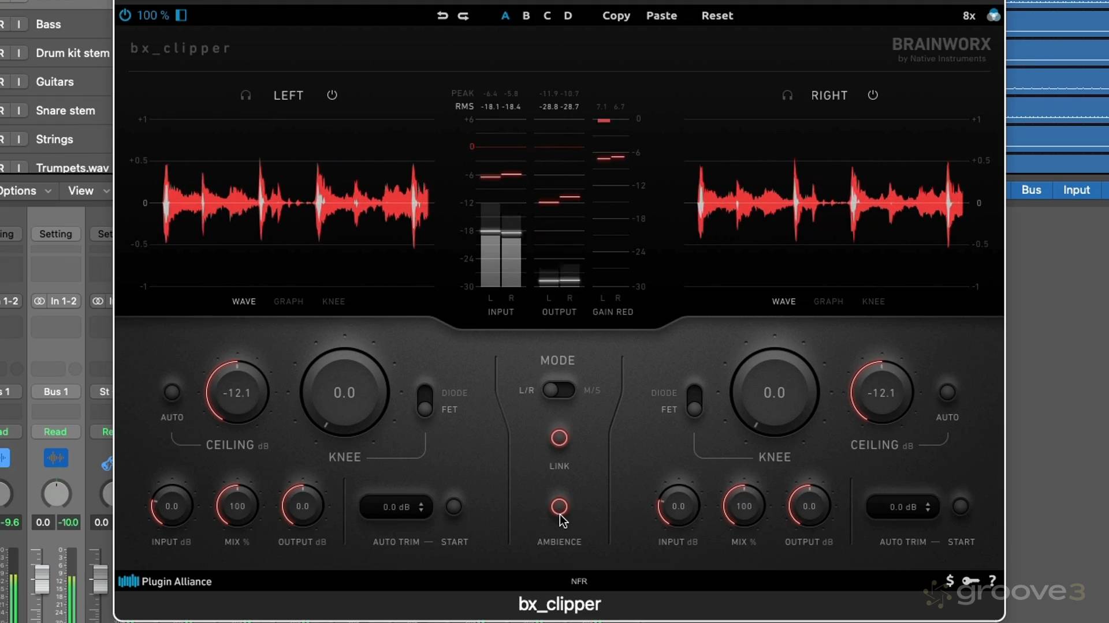Toggle the AMBIENCE button
Image resolution: width=1109 pixels, height=623 pixels.
[x=559, y=506]
